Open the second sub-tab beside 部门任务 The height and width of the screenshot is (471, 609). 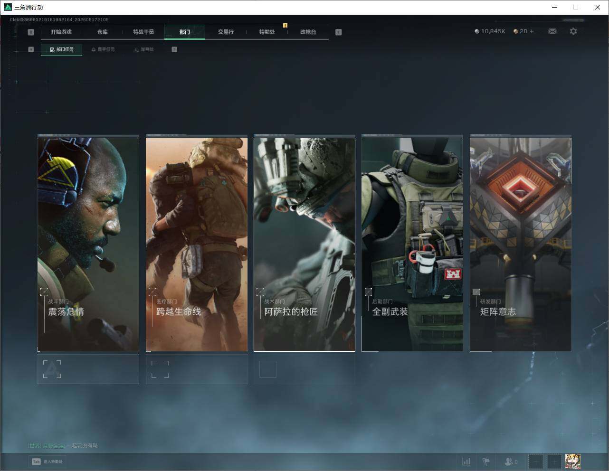[x=103, y=49]
